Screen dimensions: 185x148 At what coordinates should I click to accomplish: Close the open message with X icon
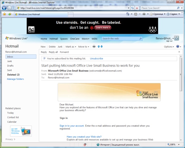[x=179, y=52]
